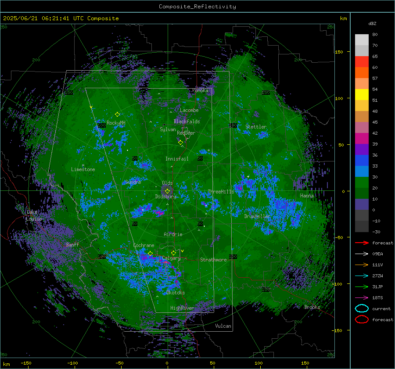Click the Lake Louise label
The image size is (395, 369).
tap(34, 215)
